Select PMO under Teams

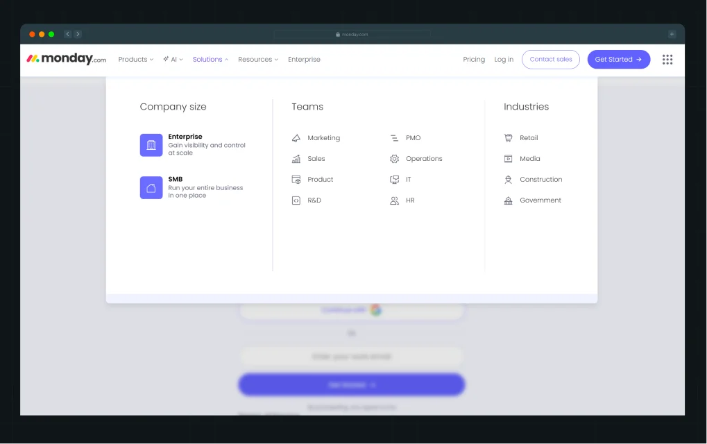405,138
